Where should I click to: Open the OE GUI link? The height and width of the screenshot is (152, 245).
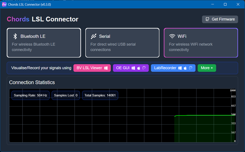coord(123,68)
